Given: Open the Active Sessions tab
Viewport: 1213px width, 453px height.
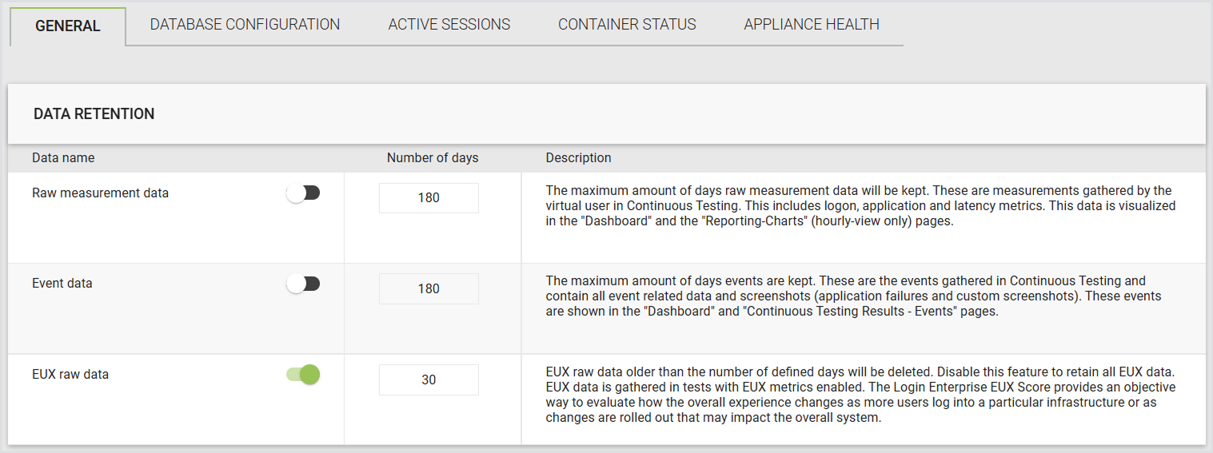Looking at the screenshot, I should point(449,25).
